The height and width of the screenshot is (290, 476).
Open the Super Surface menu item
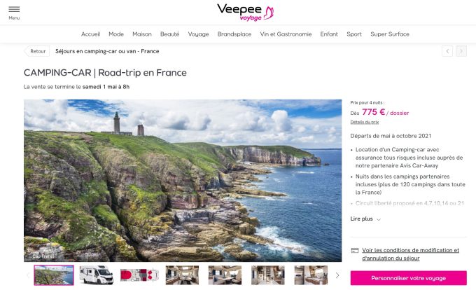[390, 34]
